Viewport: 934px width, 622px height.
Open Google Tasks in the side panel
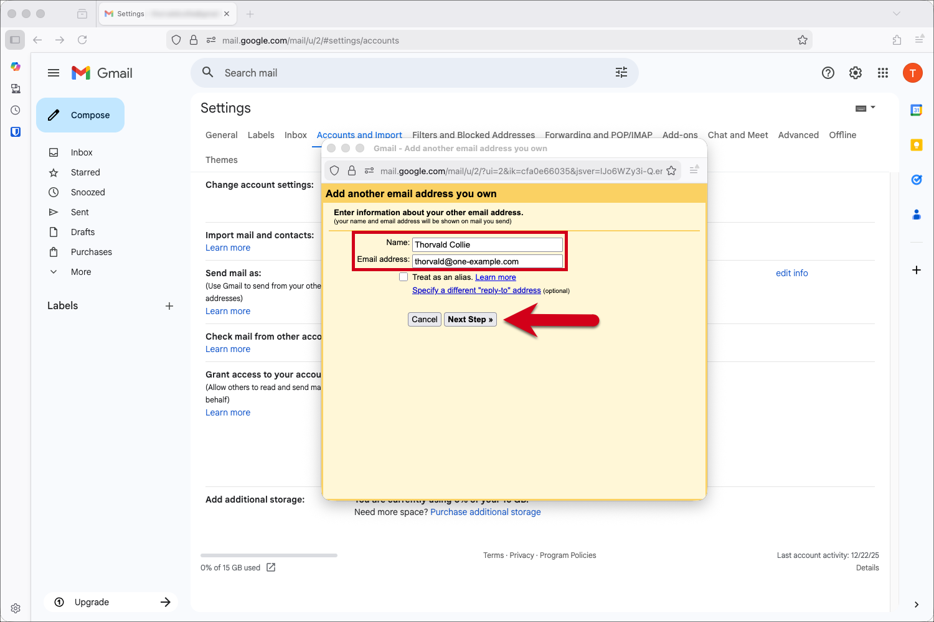pos(916,179)
